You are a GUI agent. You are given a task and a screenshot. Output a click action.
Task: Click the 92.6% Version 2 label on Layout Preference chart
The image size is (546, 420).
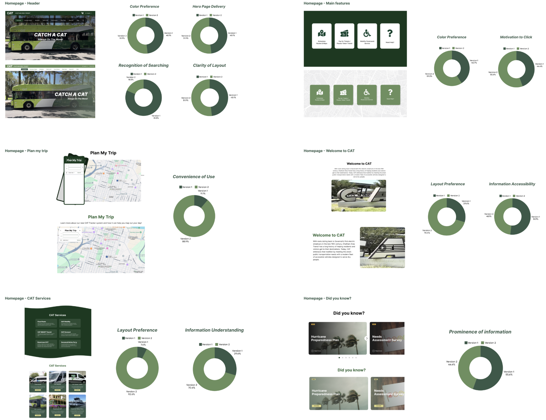coord(131,393)
